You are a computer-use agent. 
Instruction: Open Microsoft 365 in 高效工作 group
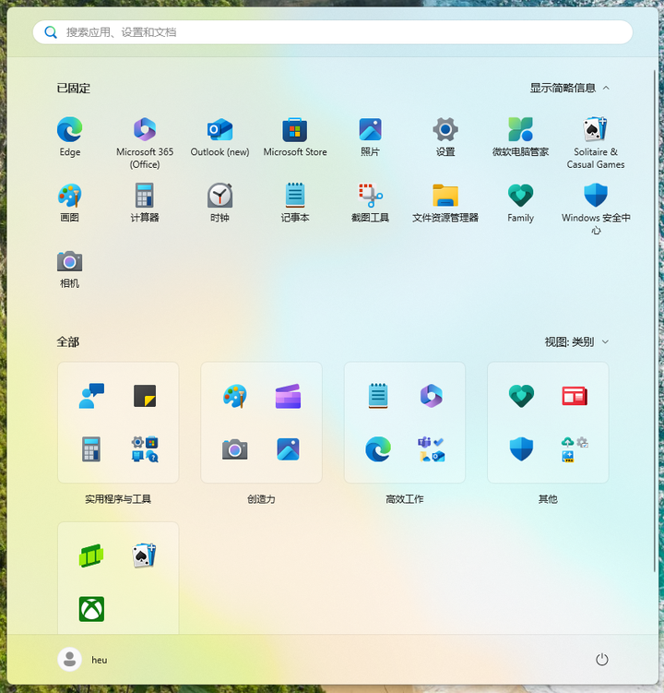coord(432,396)
